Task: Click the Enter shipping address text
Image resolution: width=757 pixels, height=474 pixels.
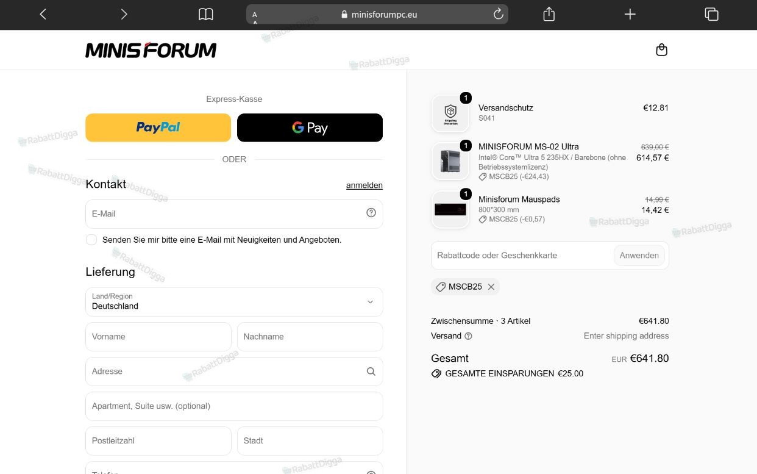Action: coord(626,336)
